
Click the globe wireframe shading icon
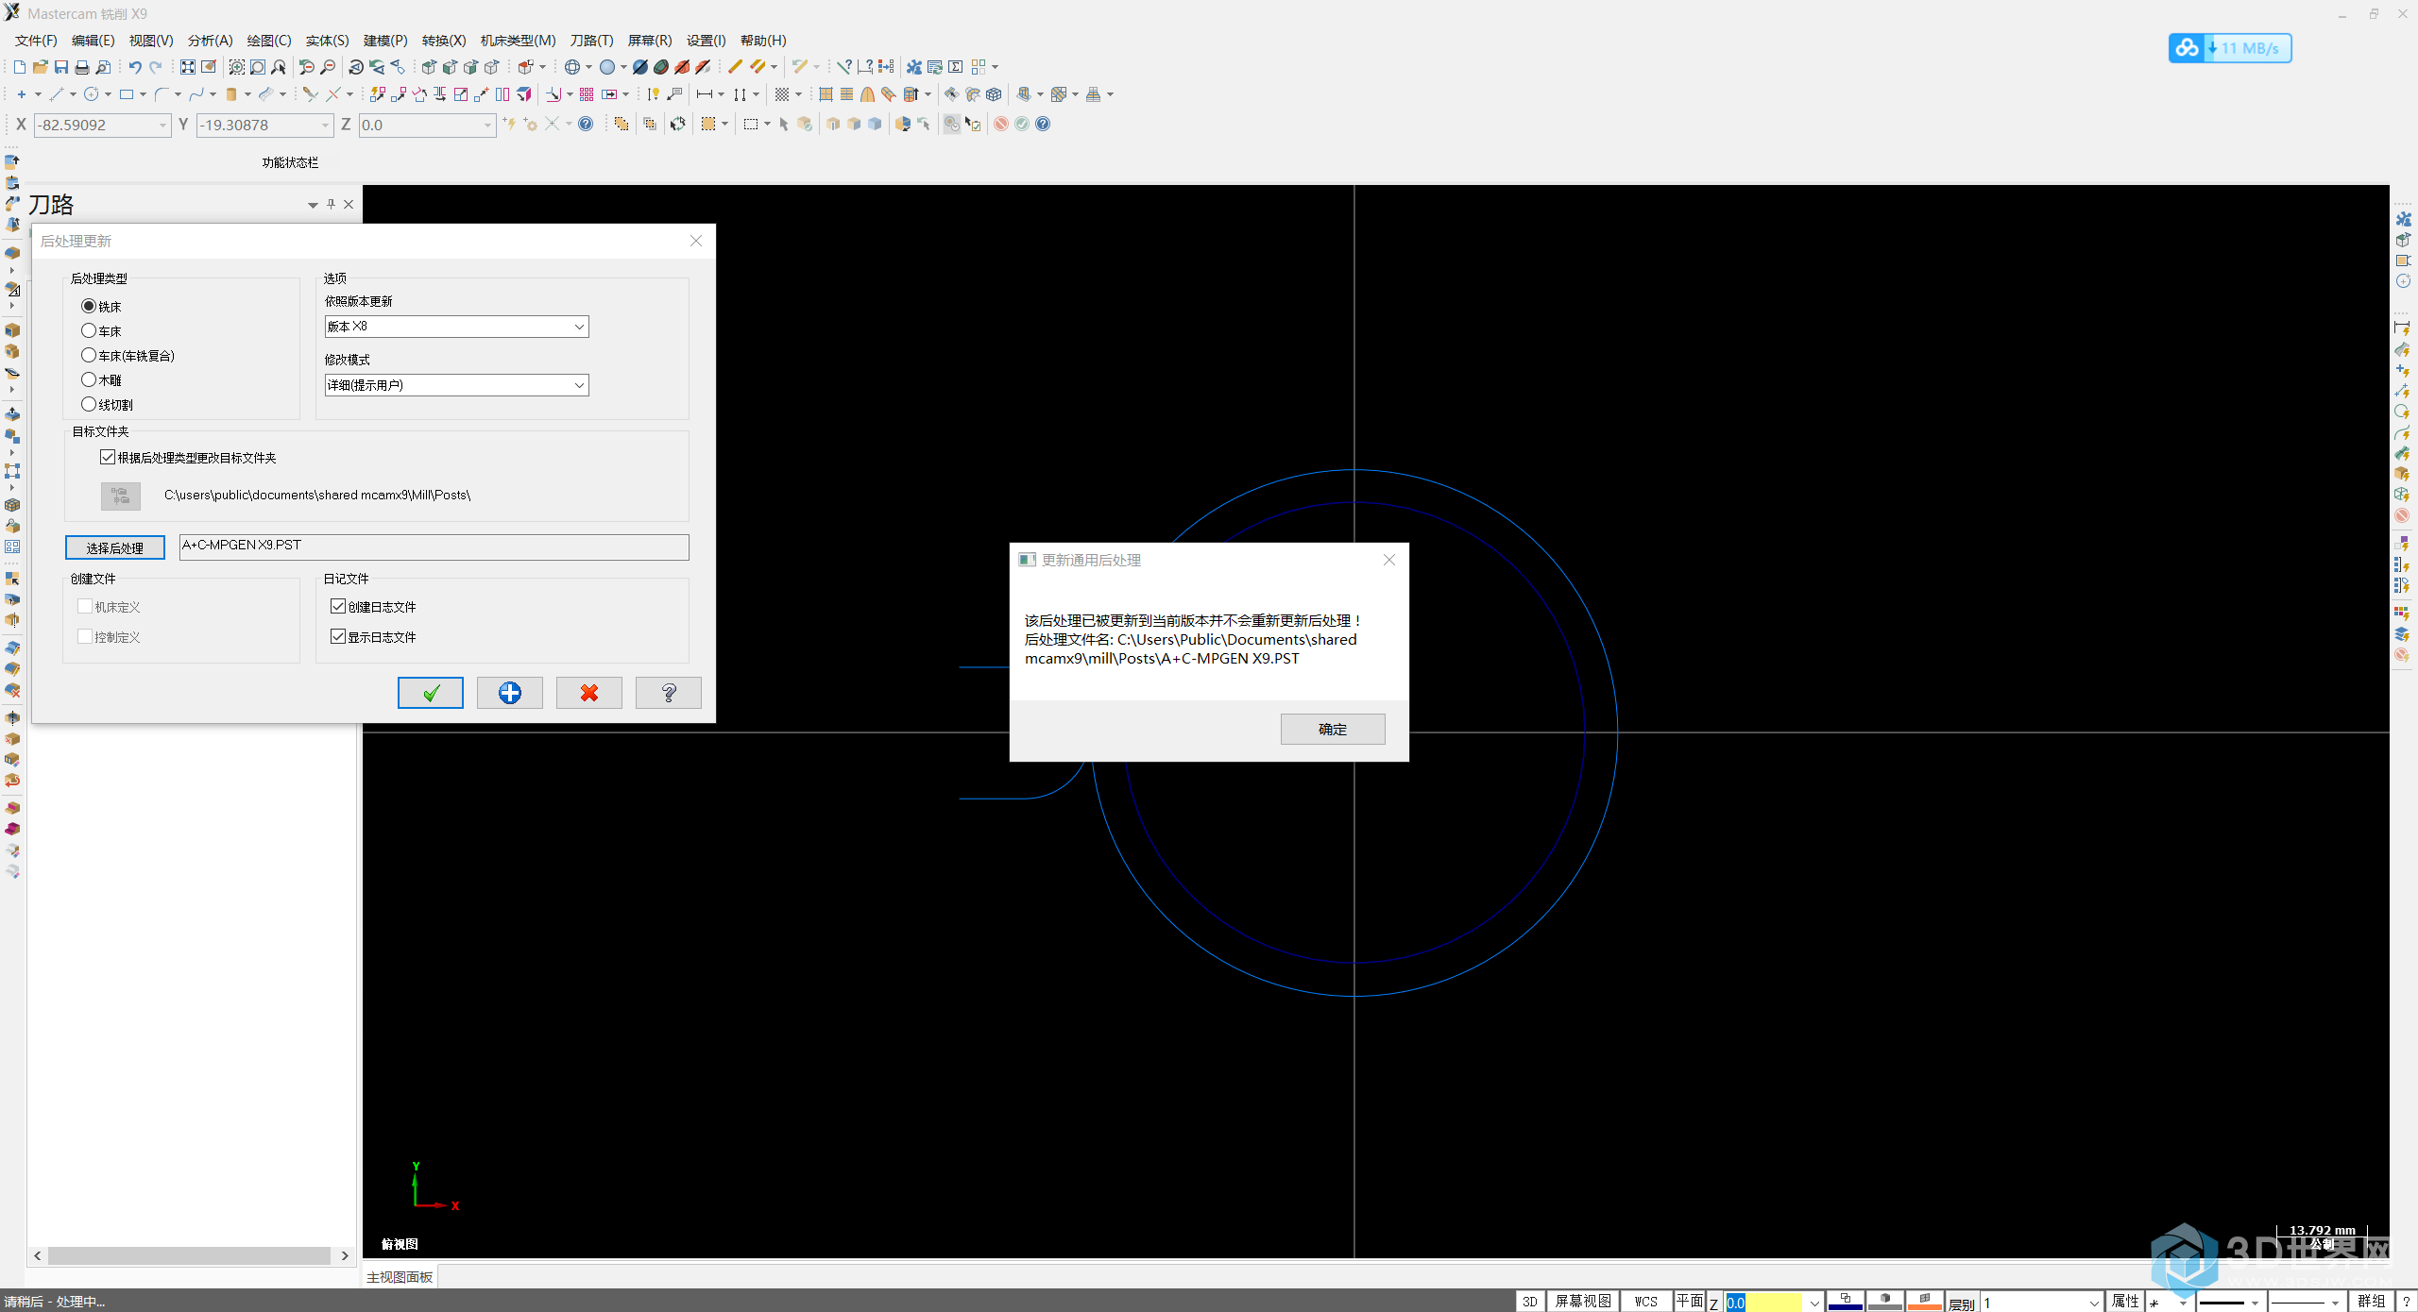[572, 67]
